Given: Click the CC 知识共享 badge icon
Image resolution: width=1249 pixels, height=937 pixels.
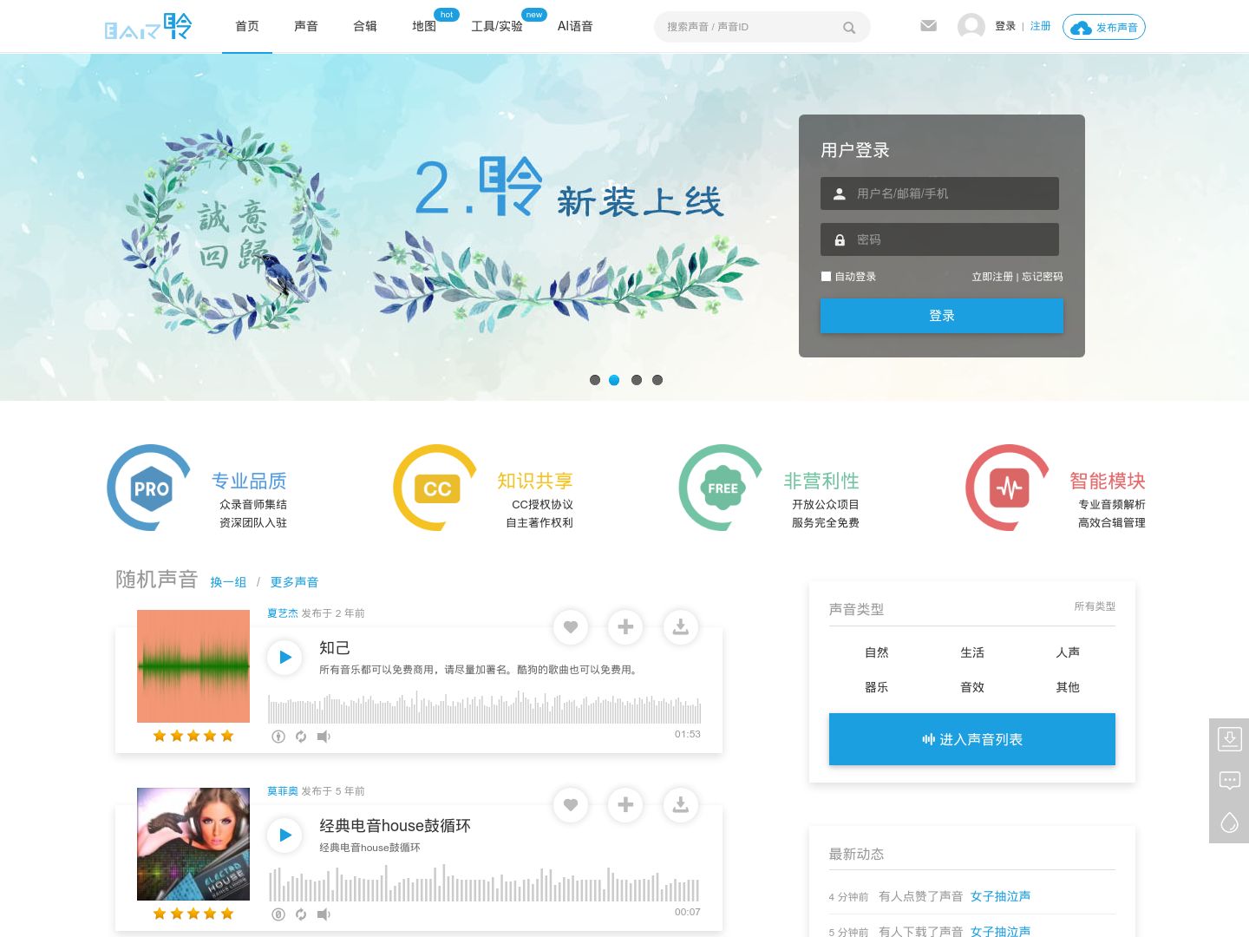Looking at the screenshot, I should 436,488.
